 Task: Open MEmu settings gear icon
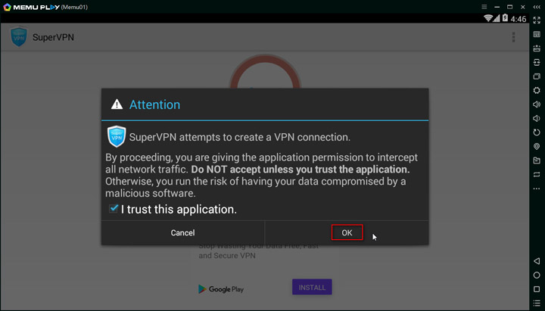537,90
